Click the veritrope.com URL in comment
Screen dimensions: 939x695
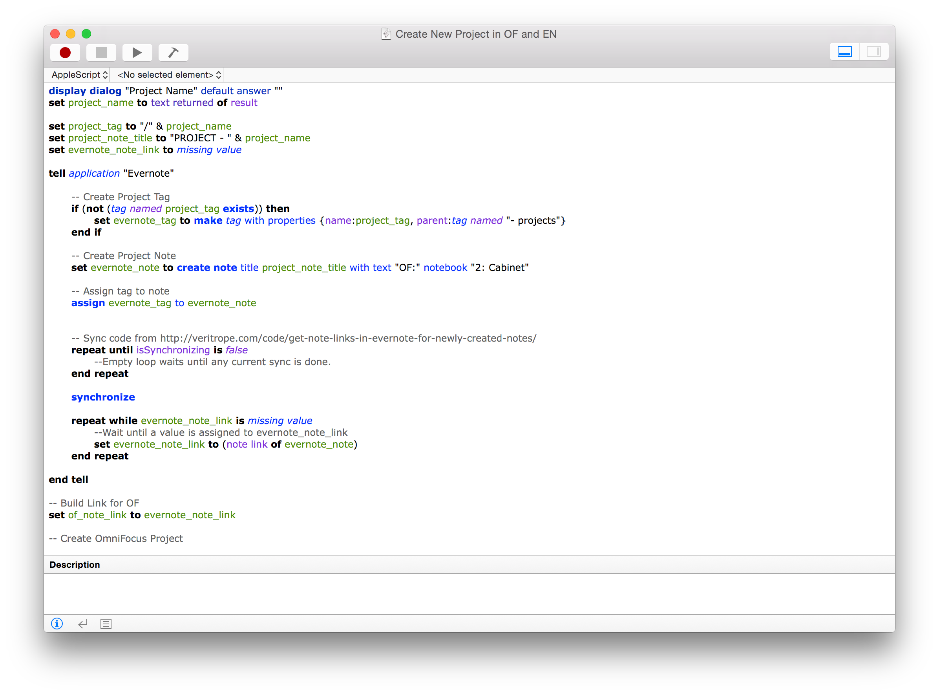[x=348, y=338]
